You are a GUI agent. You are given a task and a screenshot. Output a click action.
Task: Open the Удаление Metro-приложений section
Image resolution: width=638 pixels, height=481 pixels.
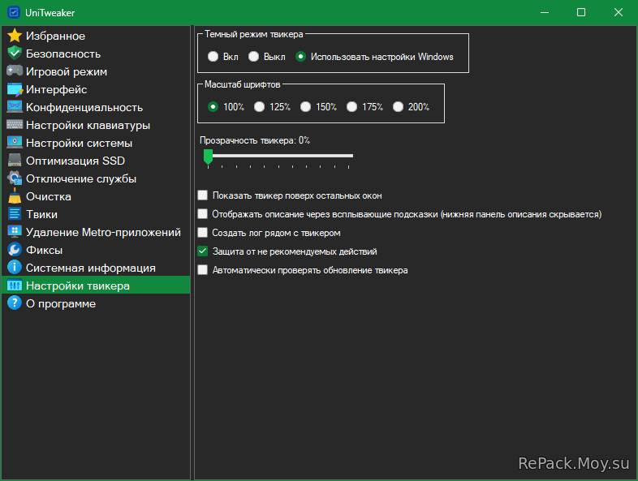click(x=102, y=232)
